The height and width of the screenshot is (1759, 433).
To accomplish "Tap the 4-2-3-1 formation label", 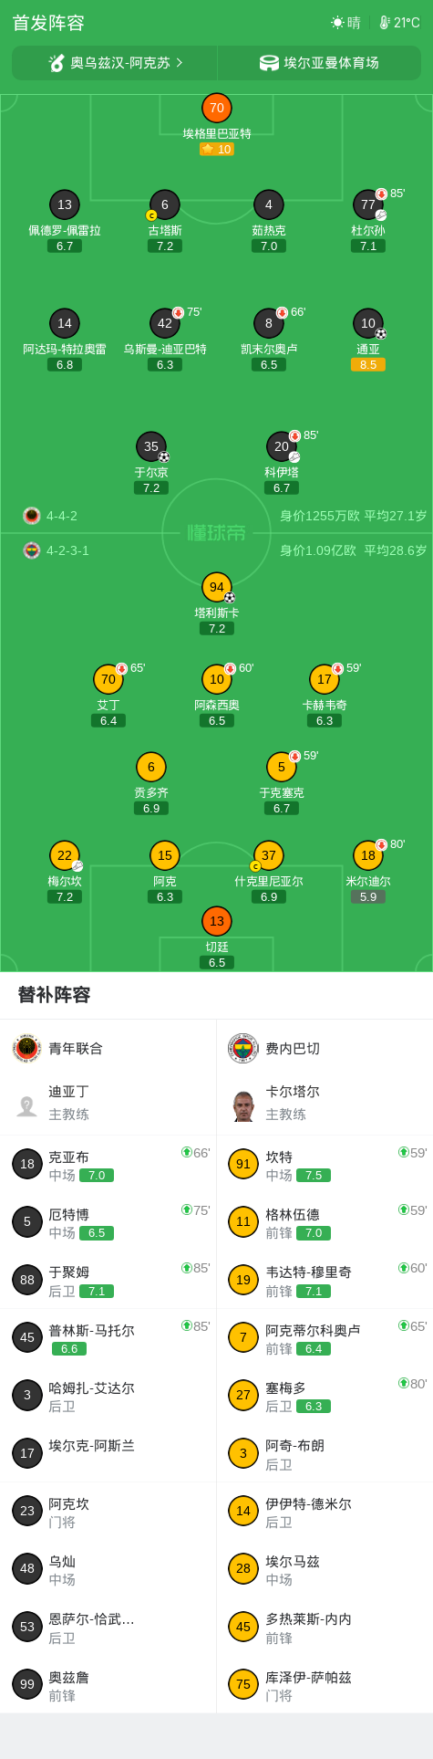I will pos(67,550).
